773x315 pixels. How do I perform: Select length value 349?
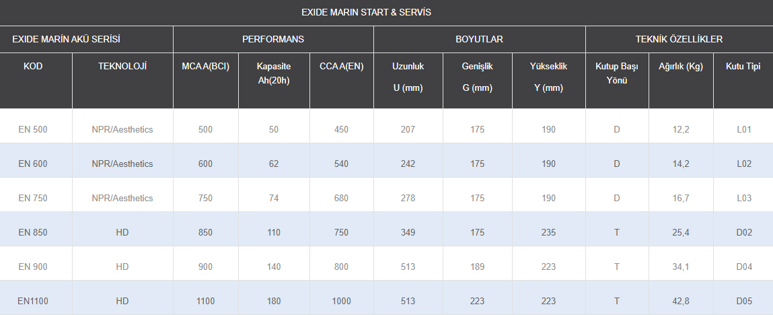(408, 232)
